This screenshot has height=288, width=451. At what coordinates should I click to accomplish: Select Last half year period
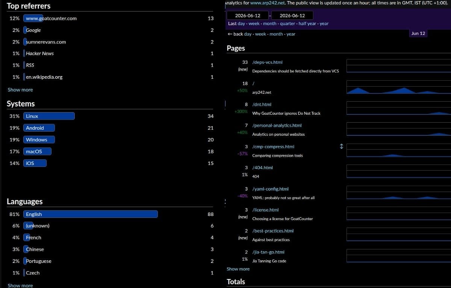tap(307, 23)
